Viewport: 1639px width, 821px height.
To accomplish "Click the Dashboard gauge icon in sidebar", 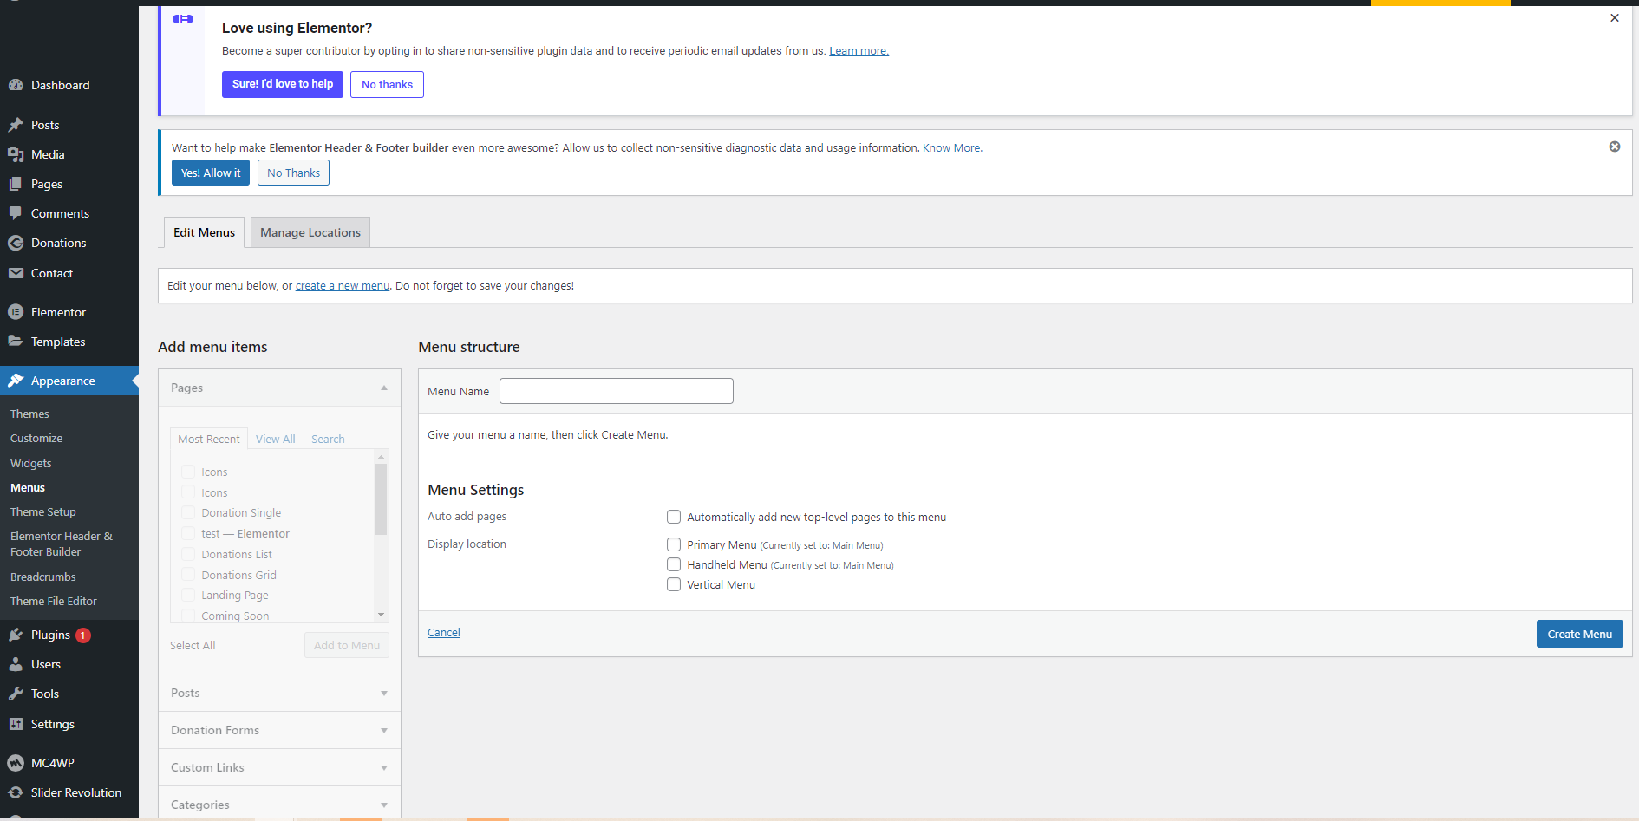I will pos(16,85).
